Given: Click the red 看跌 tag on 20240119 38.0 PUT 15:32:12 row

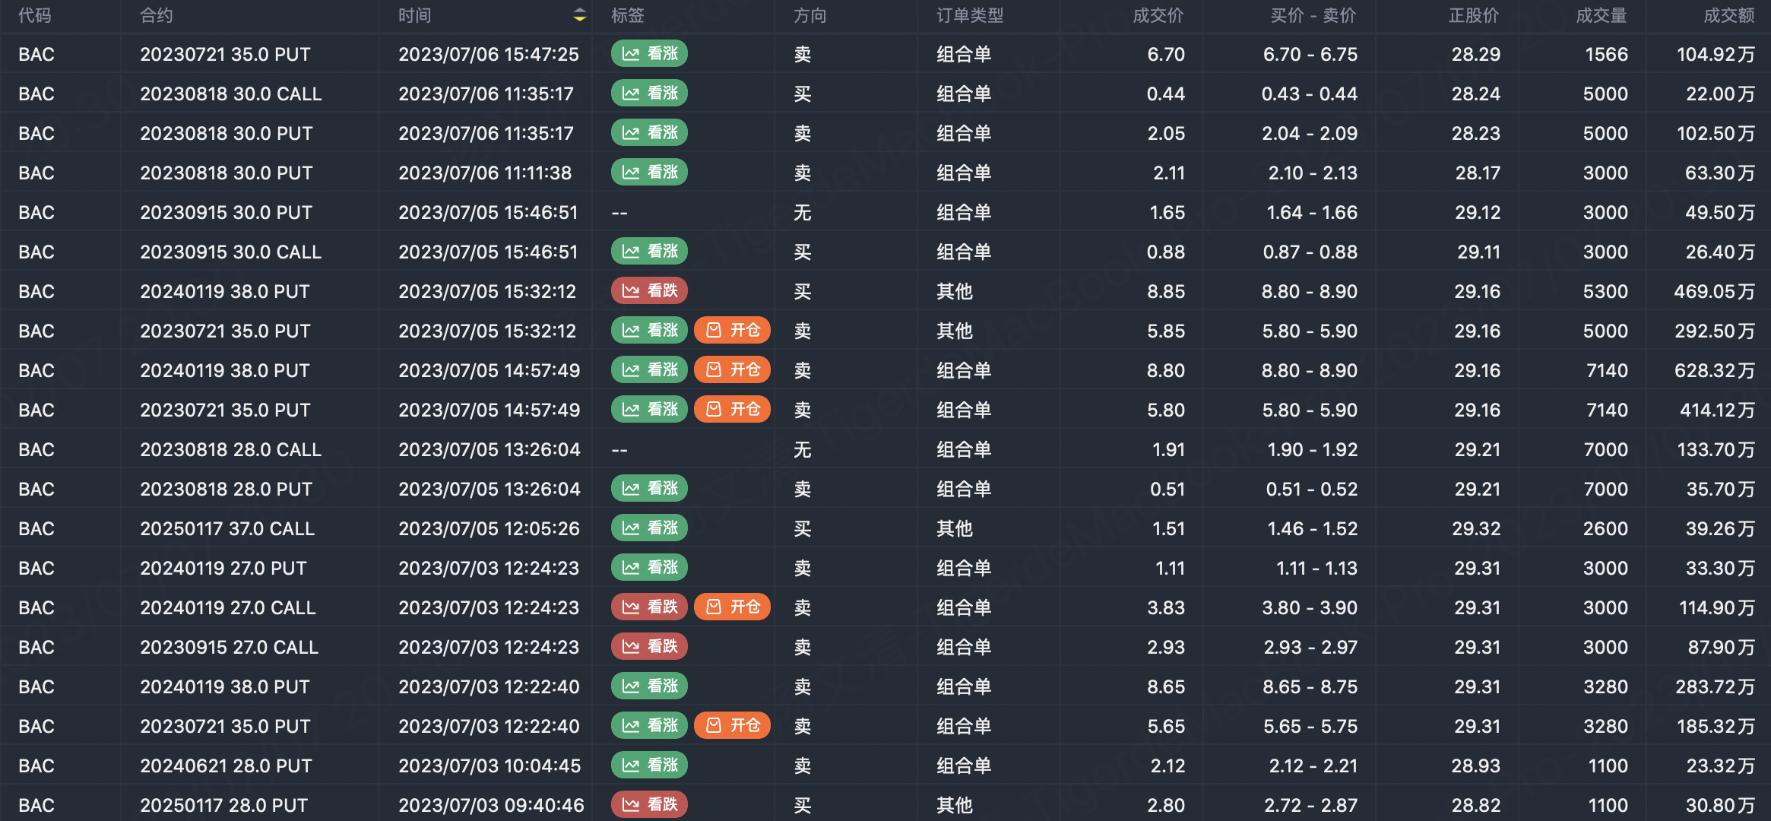Looking at the screenshot, I should point(649,291).
